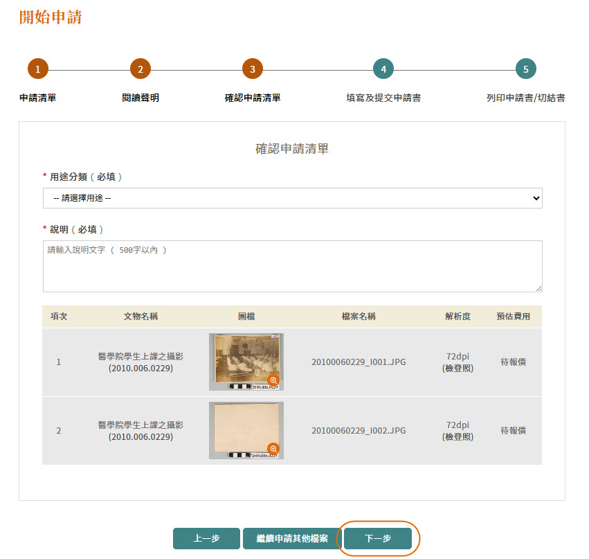
Task: Open the 用途分類 purpose dropdown
Action: 293,198
